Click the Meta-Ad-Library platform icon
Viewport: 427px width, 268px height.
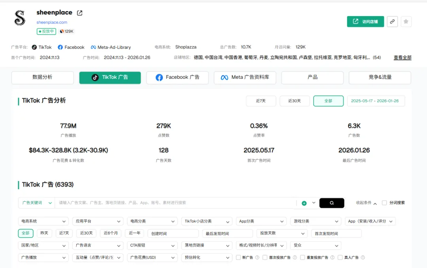[93, 47]
